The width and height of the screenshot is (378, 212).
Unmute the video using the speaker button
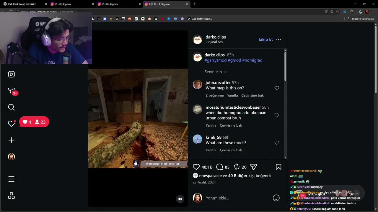[180, 199]
